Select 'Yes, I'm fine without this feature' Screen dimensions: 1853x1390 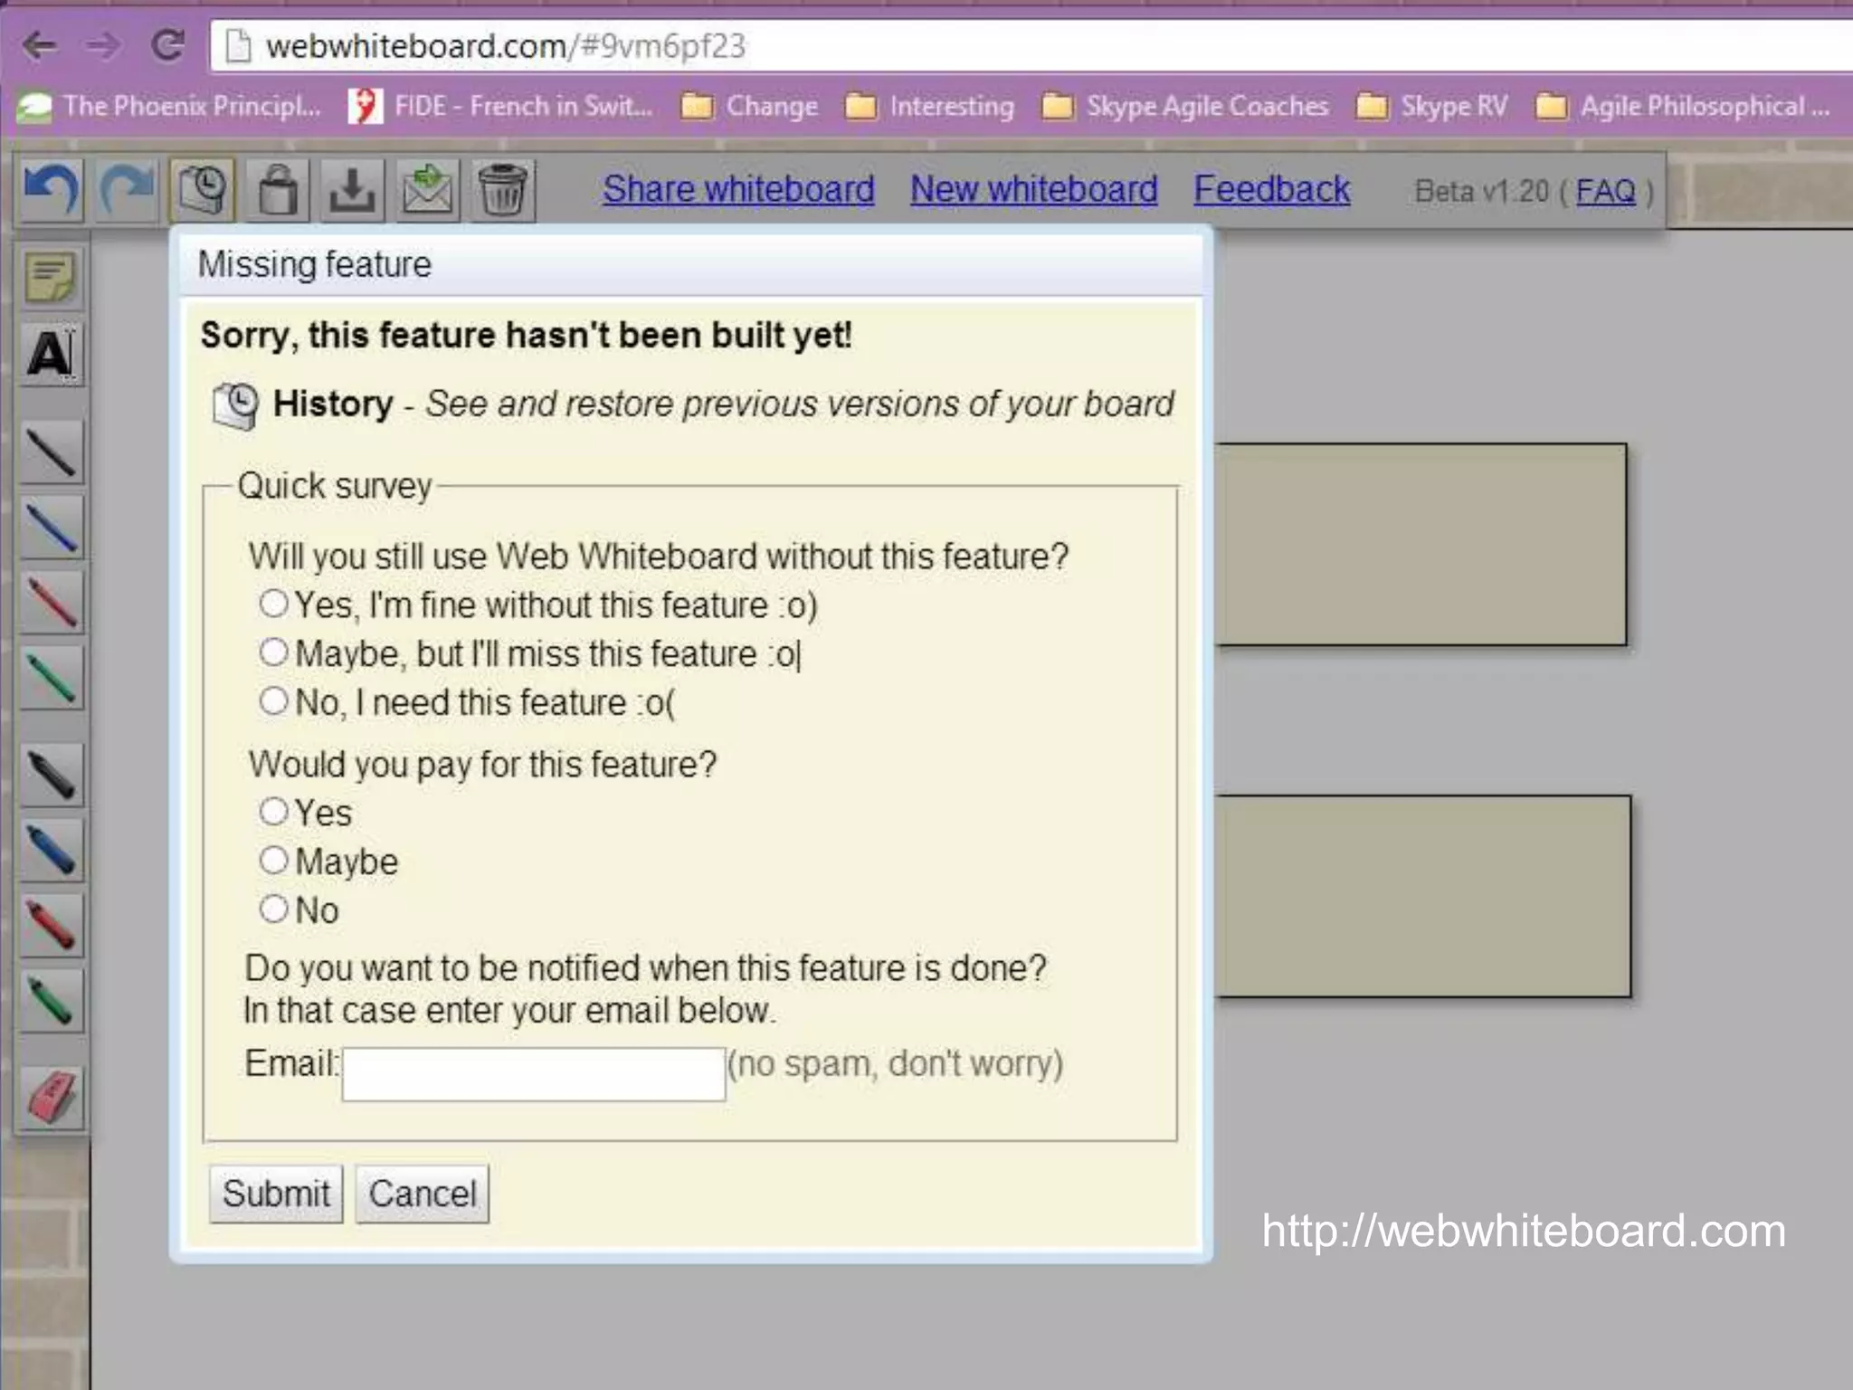273,604
